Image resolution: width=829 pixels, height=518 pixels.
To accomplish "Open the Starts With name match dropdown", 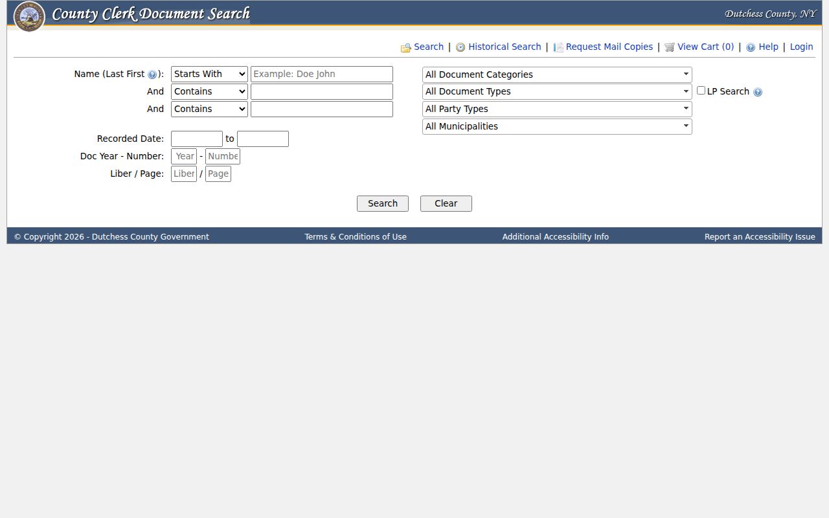I will pyautogui.click(x=209, y=74).
